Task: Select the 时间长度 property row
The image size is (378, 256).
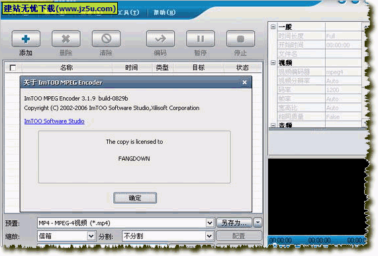Action: point(319,36)
